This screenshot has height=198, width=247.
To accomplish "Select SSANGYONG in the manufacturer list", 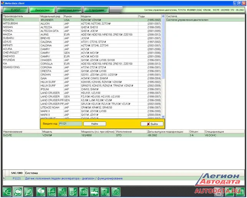I will point(21,67).
